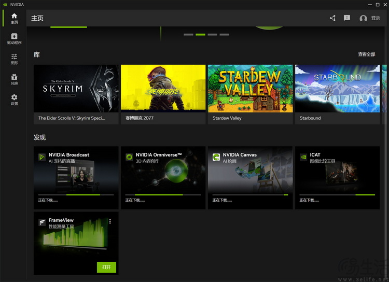Click the 发现 discover section heading
Viewport: 389px width, 282px height.
pos(40,137)
